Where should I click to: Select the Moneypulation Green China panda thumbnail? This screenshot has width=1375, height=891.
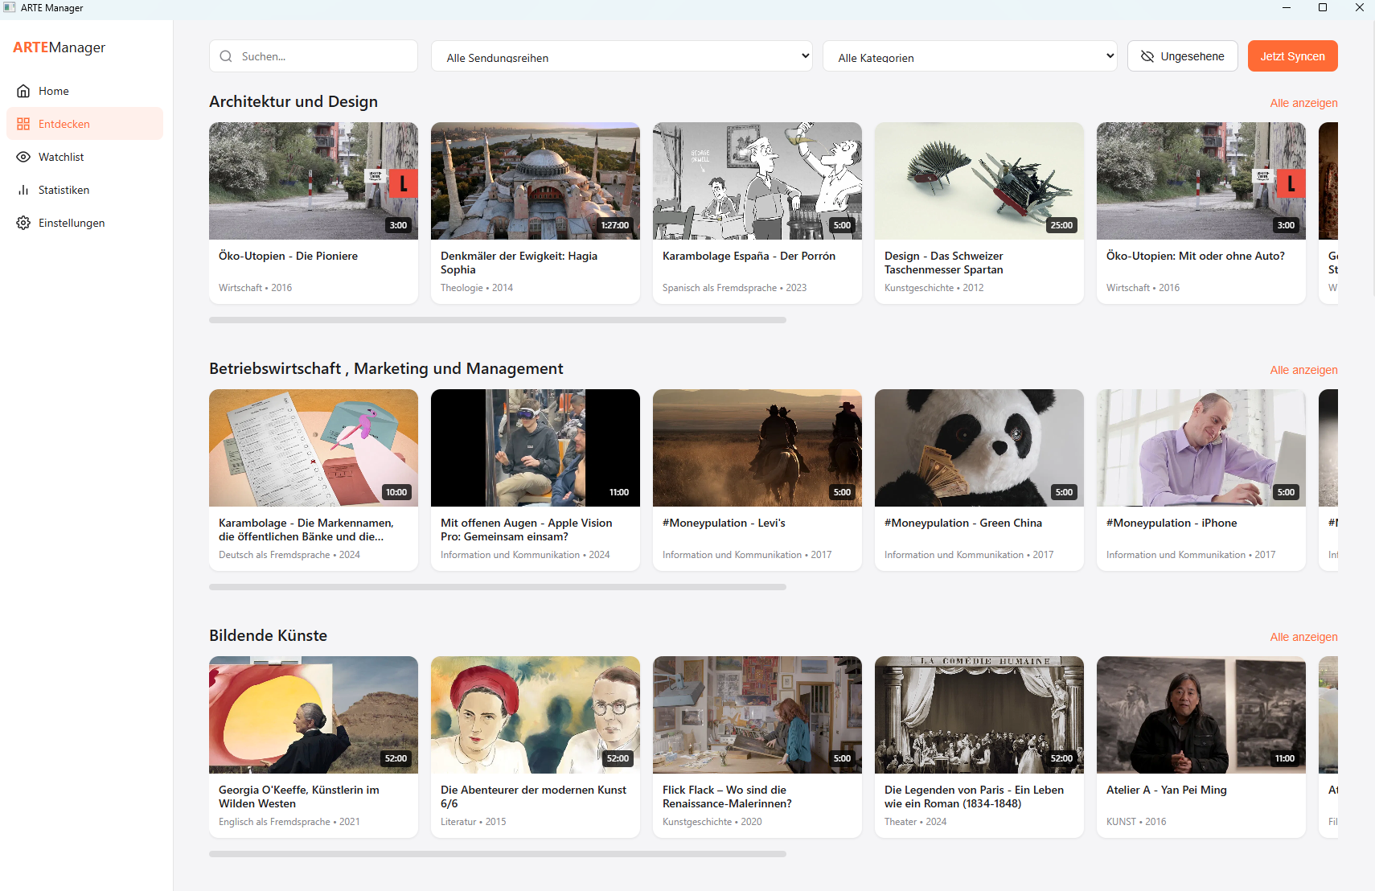979,448
